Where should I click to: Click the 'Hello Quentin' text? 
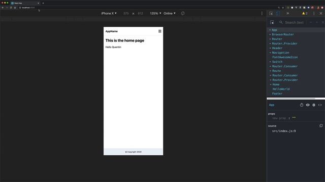pos(113,47)
